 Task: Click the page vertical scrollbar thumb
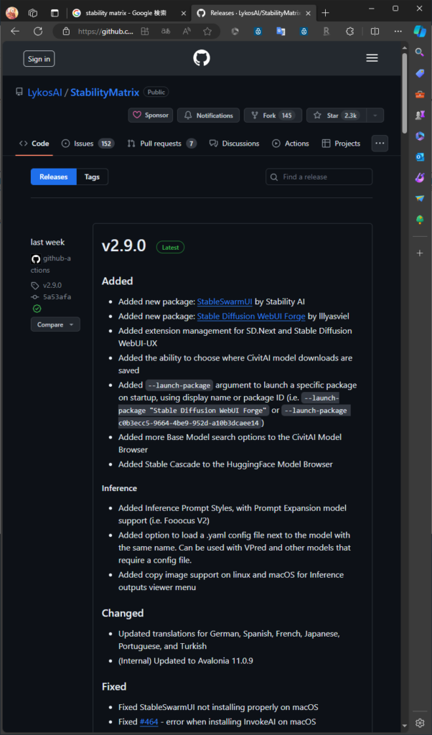tap(405, 93)
